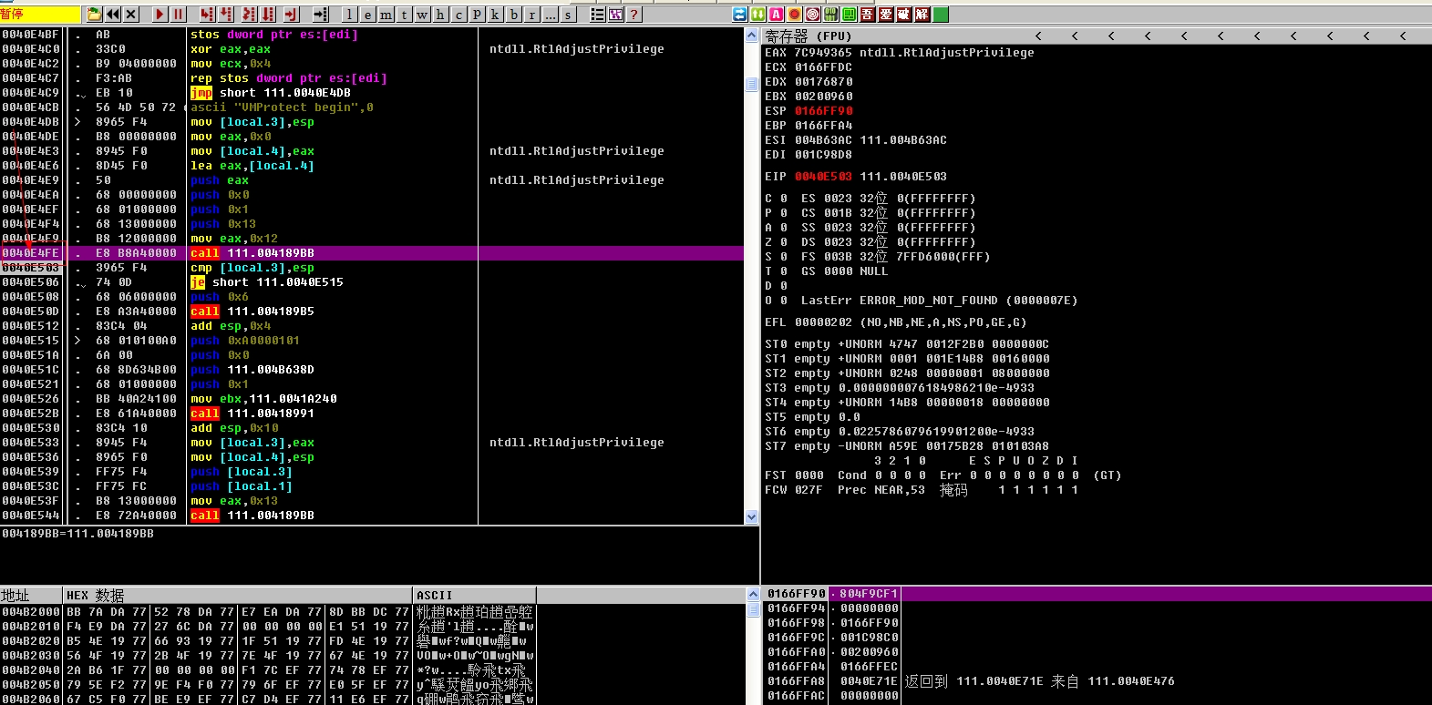Screen dimensions: 1432x705
Task: Click the pink 'A' plugin icon
Action: point(776,15)
